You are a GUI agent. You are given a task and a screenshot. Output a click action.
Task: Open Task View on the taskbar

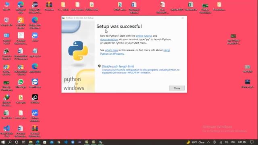[23, 142]
